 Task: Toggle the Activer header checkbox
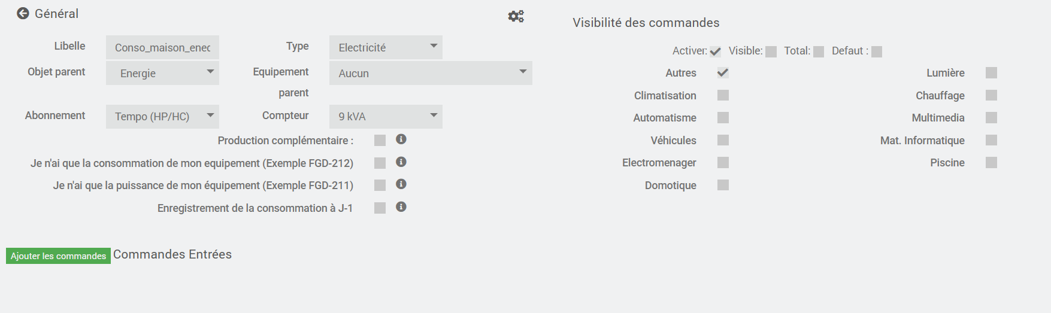coord(715,51)
